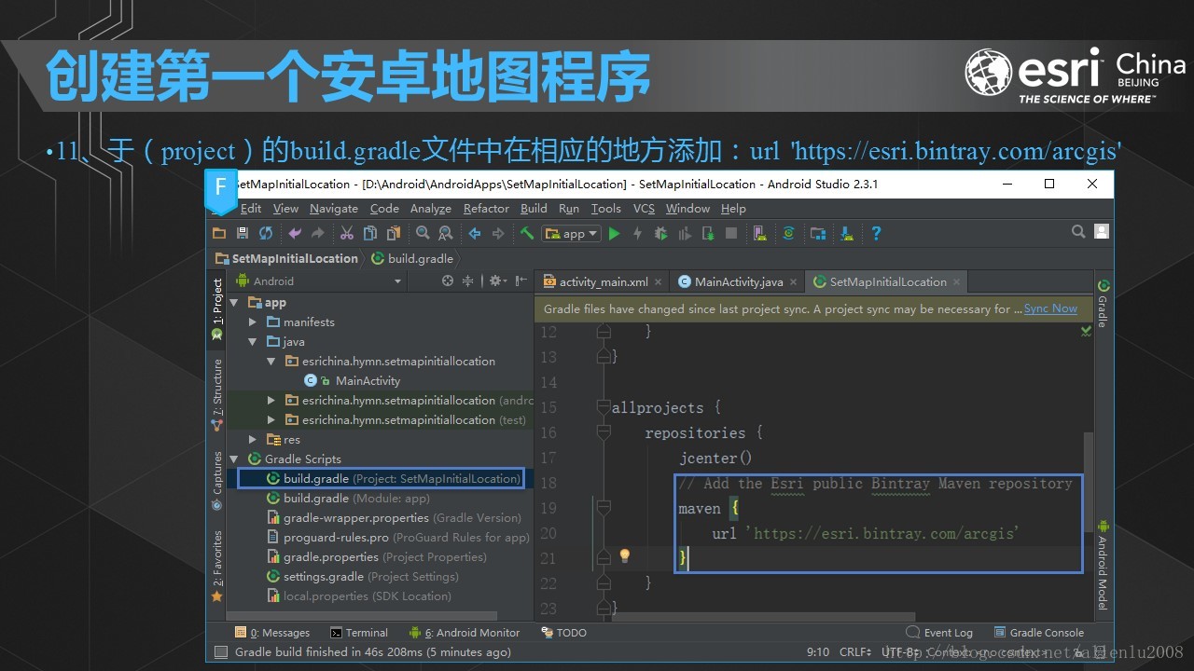Image resolution: width=1194 pixels, height=671 pixels.
Task: Open the AVD Manager icon
Action: 760,233
